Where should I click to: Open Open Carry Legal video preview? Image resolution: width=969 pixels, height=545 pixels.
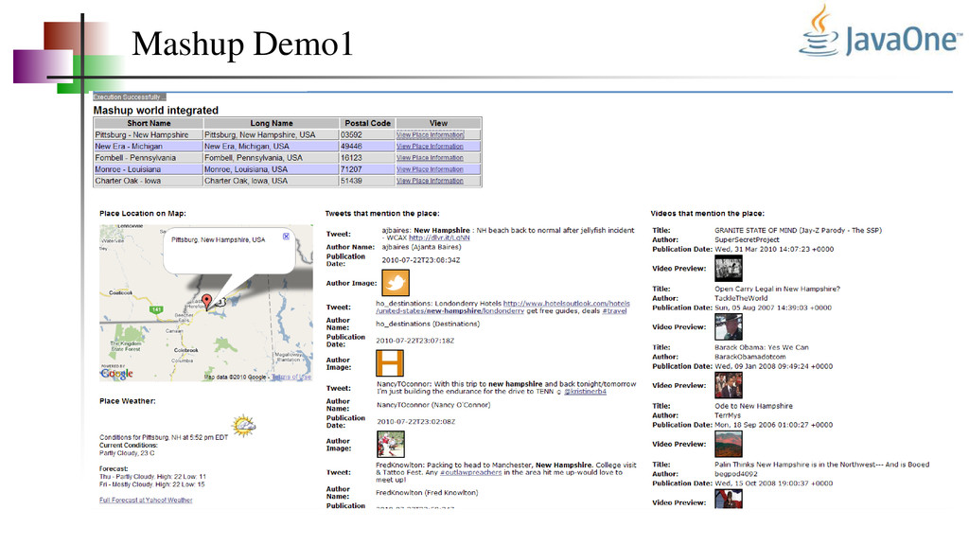pos(729,326)
